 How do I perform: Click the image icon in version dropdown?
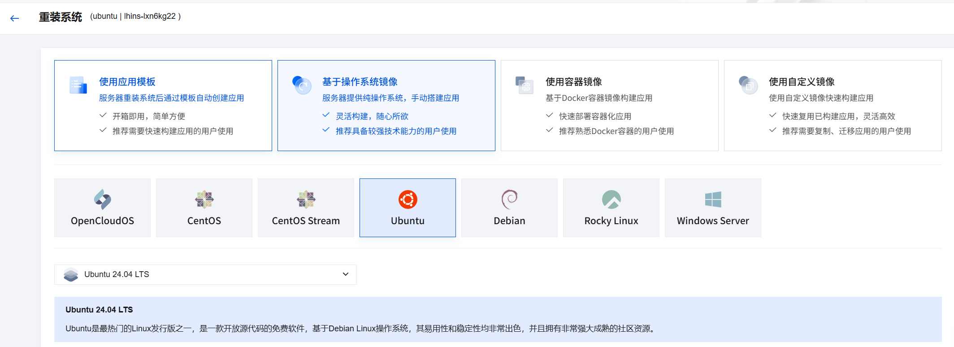pyautogui.click(x=71, y=274)
